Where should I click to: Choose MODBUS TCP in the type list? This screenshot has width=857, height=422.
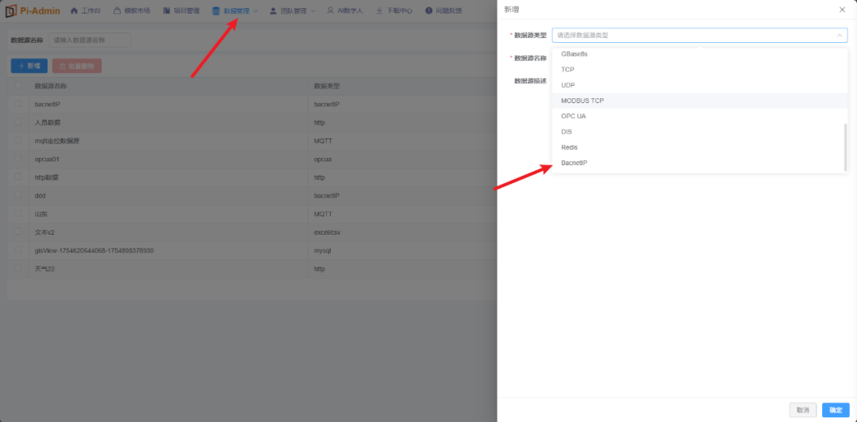click(700, 101)
